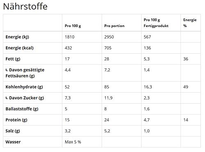The image size is (205, 152).
Task: Select the Energie (kJ) row label
Action: click(17, 37)
